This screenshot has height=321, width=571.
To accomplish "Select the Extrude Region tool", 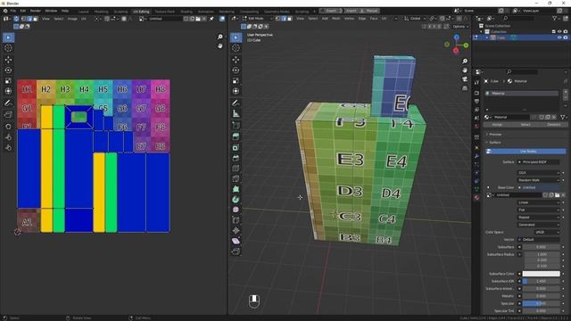I will click(x=236, y=136).
